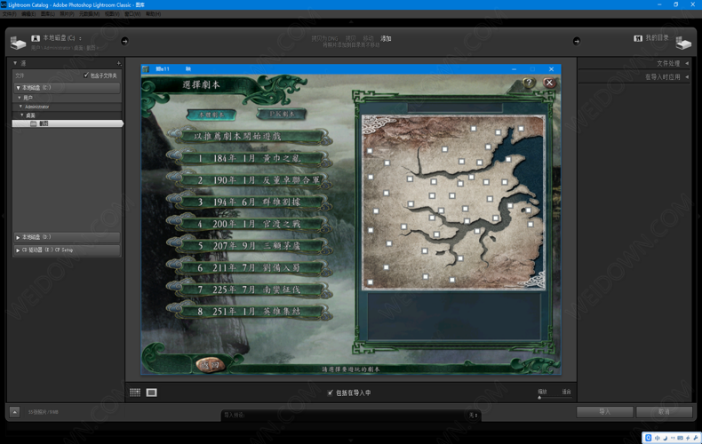
Task: Adjust the thumbnail zoom slider
Action: click(539, 397)
